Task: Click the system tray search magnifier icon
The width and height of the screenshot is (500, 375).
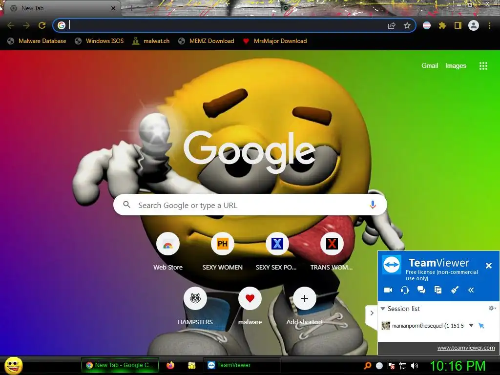Action: coord(368,366)
